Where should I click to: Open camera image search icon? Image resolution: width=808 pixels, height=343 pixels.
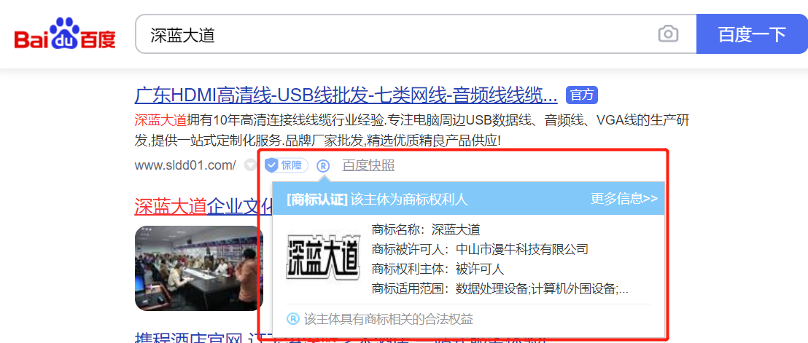pyautogui.click(x=668, y=34)
